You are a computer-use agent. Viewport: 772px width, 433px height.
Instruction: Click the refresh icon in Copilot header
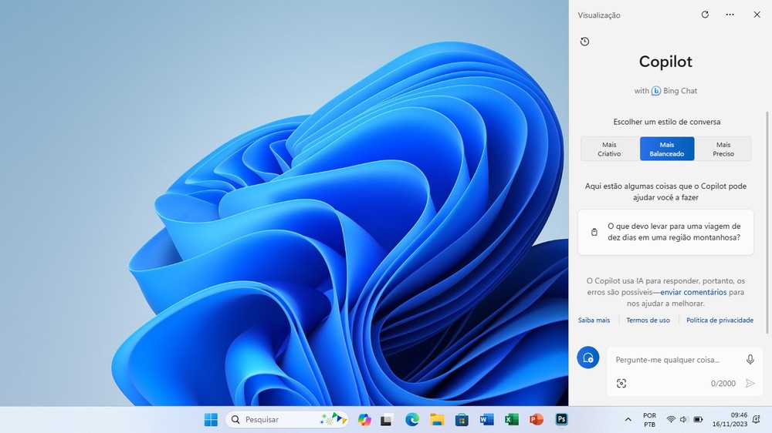pyautogui.click(x=705, y=15)
